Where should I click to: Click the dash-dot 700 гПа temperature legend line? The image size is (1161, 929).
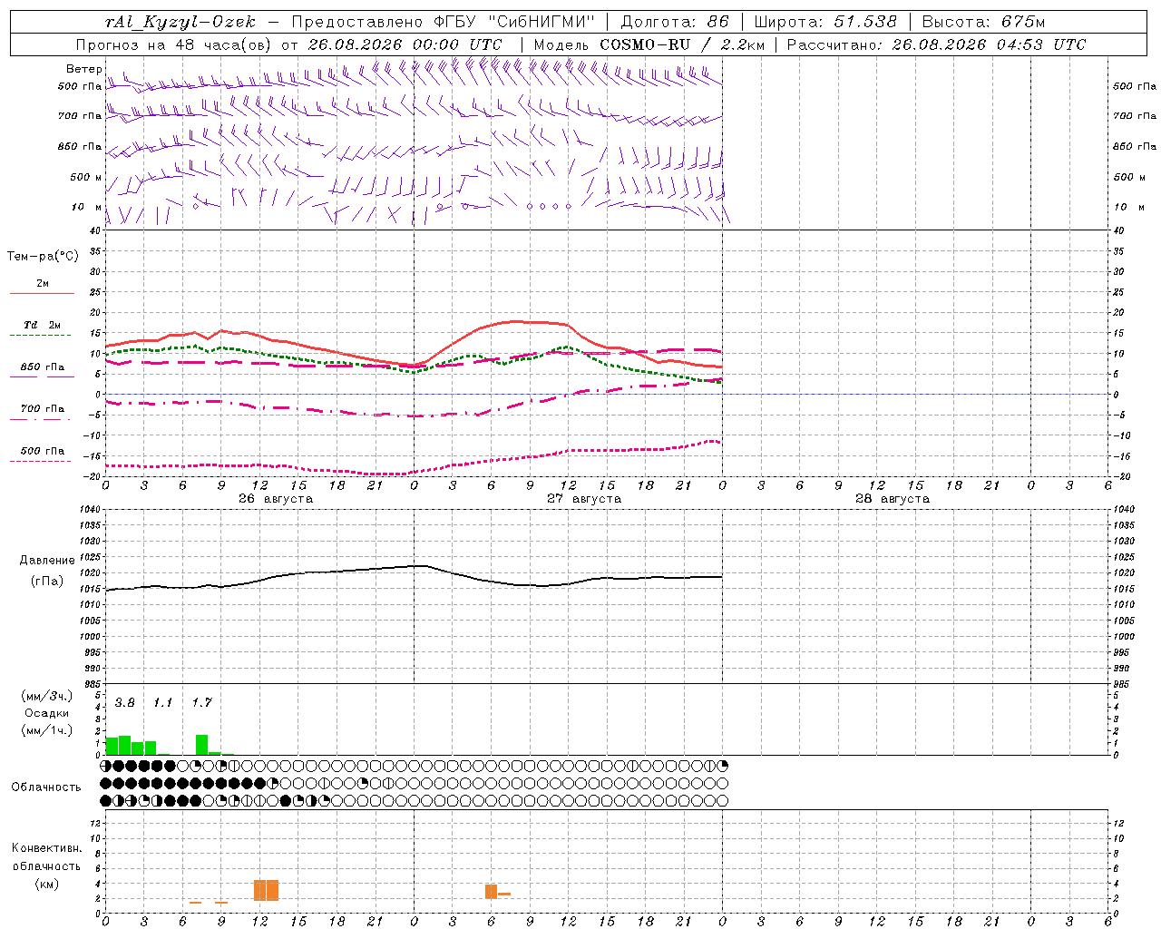40,419
